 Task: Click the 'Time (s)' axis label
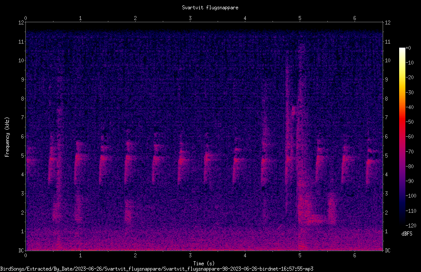pyautogui.click(x=204, y=264)
